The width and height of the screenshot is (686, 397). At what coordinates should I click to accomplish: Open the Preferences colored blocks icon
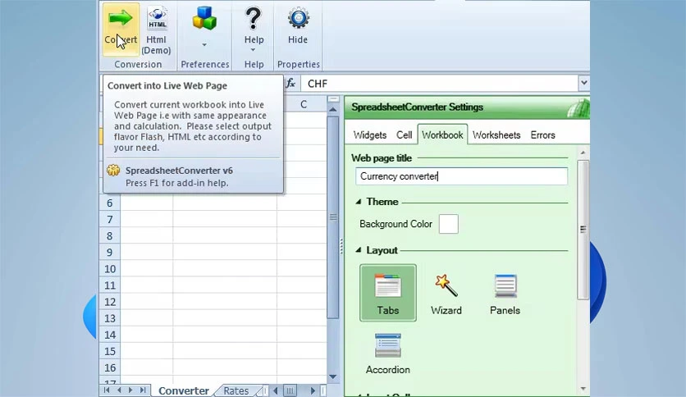point(204,18)
